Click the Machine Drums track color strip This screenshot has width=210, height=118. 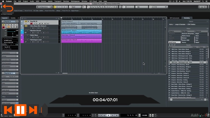pyautogui.click(x=22, y=32)
